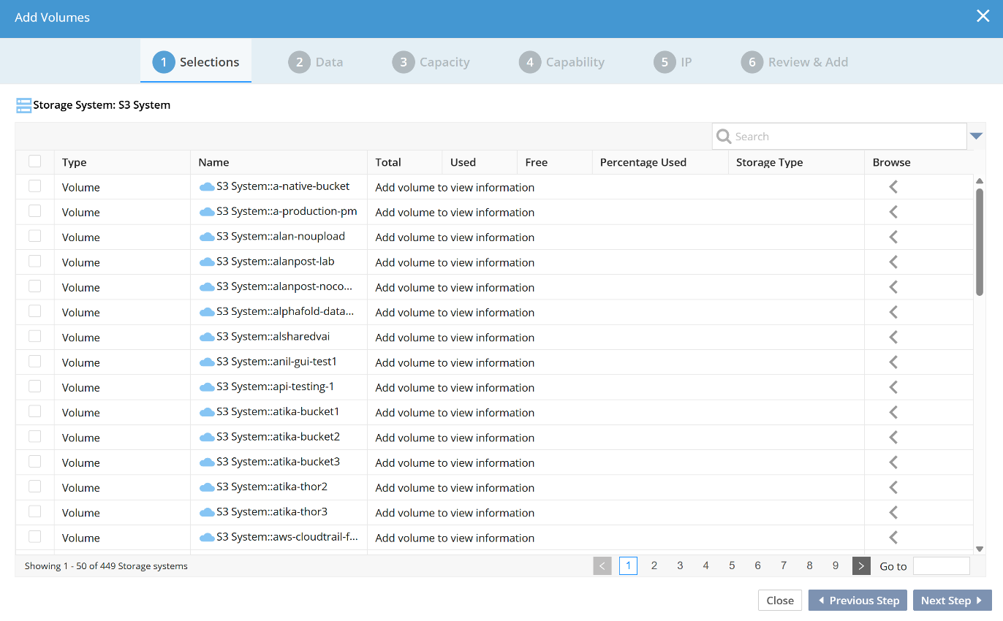Open the Capability step tab
The height and width of the screenshot is (621, 1003).
tap(561, 62)
